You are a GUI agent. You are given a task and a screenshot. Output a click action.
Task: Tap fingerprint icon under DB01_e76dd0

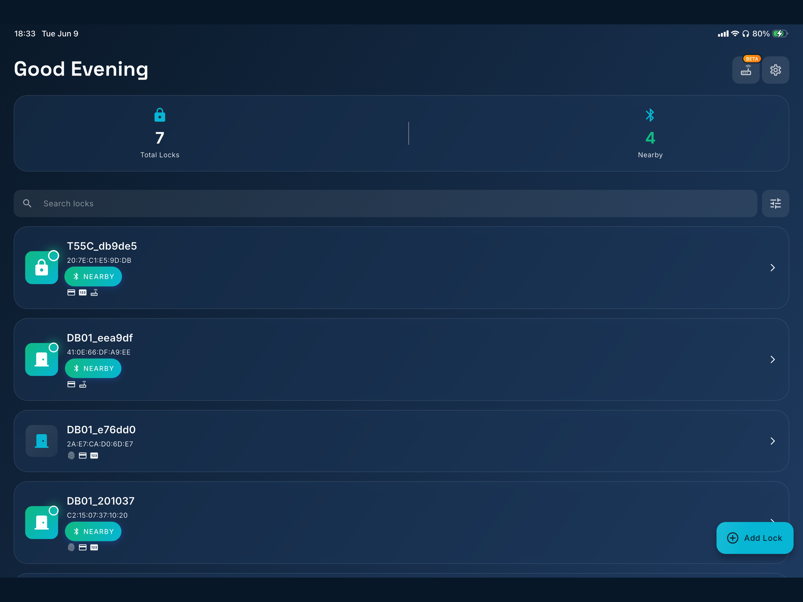[71, 456]
